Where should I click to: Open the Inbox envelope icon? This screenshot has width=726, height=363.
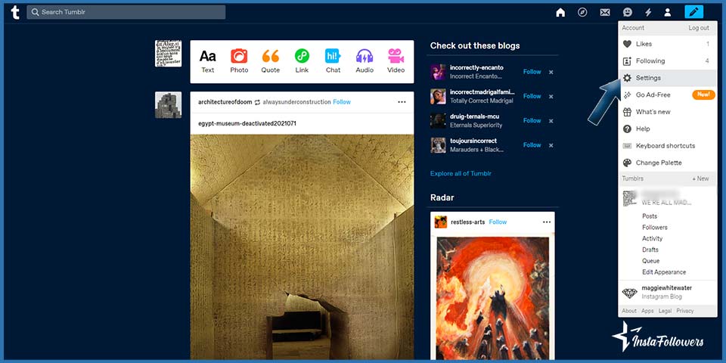pos(604,12)
